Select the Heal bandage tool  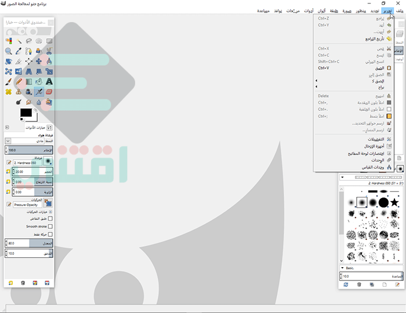(9, 92)
